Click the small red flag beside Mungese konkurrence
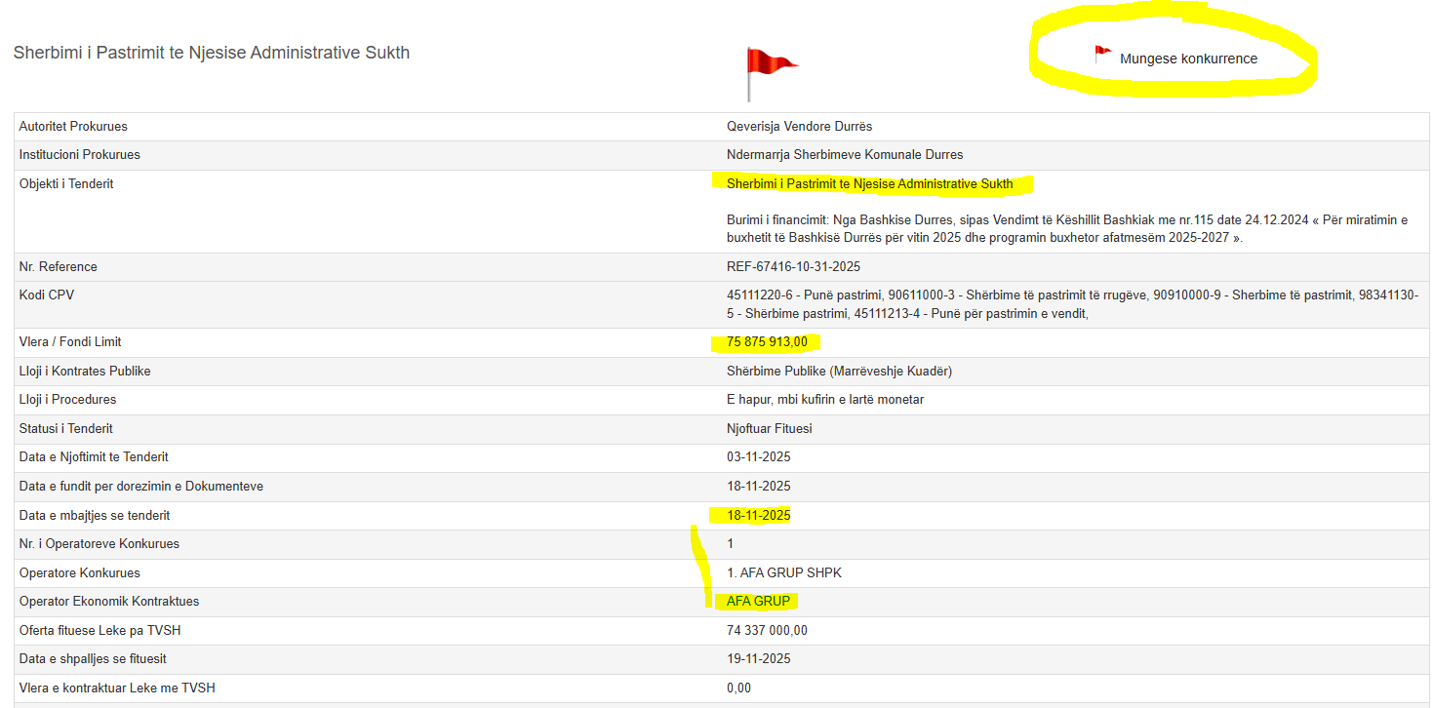The image size is (1433, 708). point(1102,55)
